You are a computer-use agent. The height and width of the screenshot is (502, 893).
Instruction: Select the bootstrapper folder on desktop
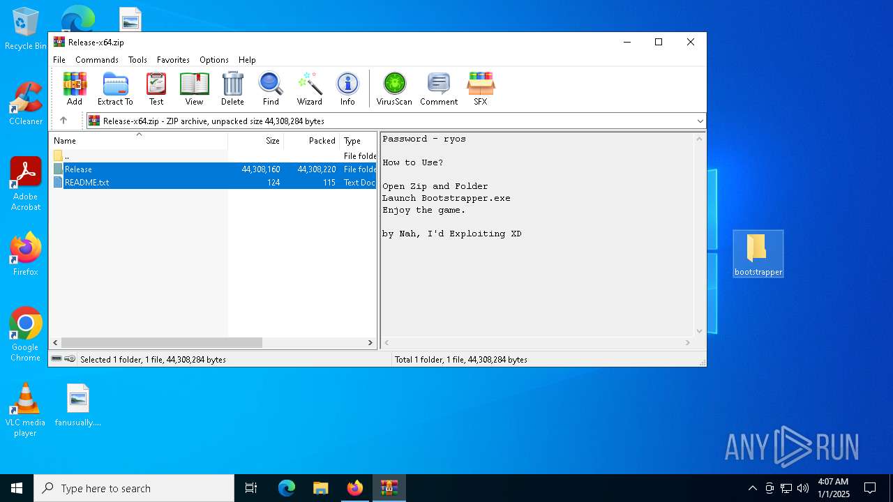pos(758,254)
